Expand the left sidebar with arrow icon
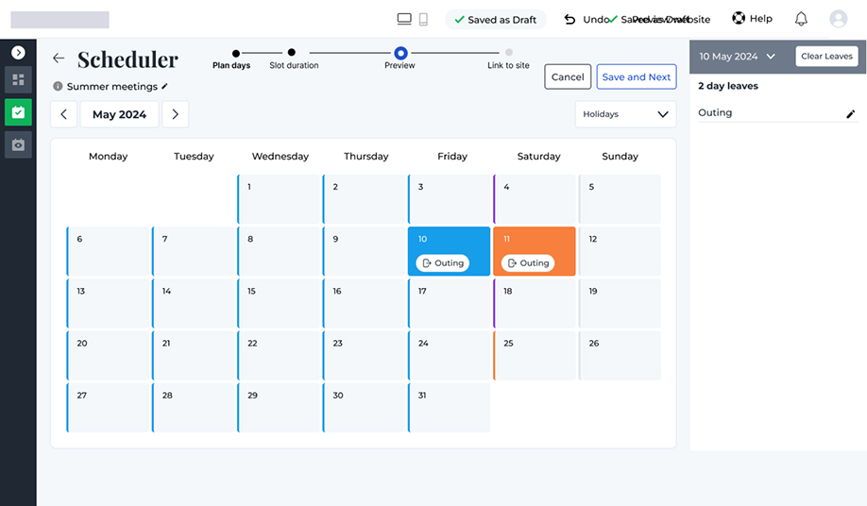The width and height of the screenshot is (867, 506). (x=18, y=53)
